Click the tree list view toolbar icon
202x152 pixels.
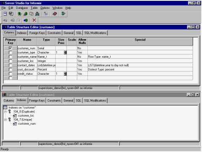(x=46, y=14)
